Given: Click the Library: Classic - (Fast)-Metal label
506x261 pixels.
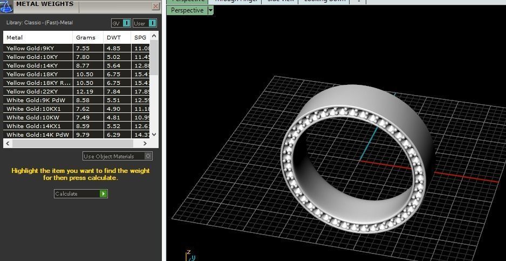Looking at the screenshot, I should [39, 23].
